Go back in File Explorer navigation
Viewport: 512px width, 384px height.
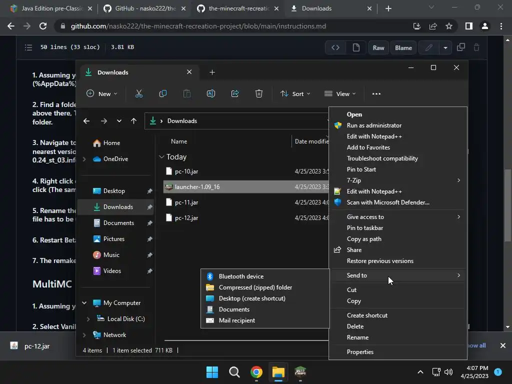click(x=86, y=121)
